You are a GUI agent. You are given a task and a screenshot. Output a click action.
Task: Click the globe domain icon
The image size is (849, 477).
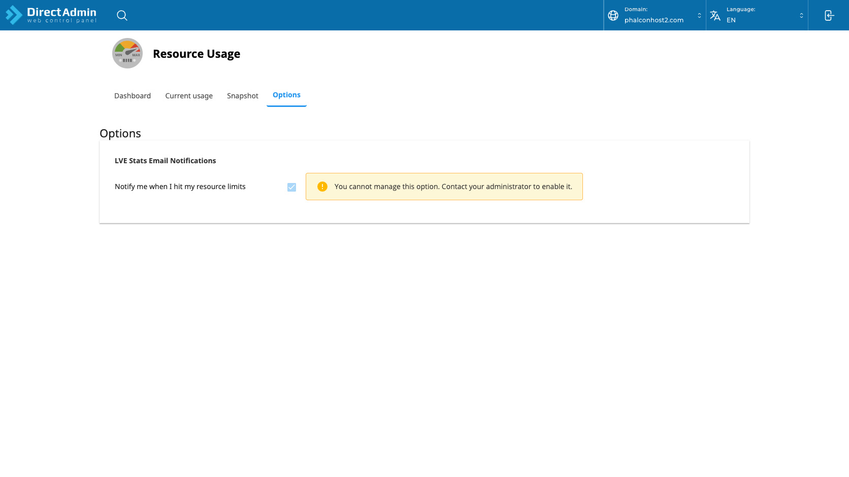[x=613, y=15]
